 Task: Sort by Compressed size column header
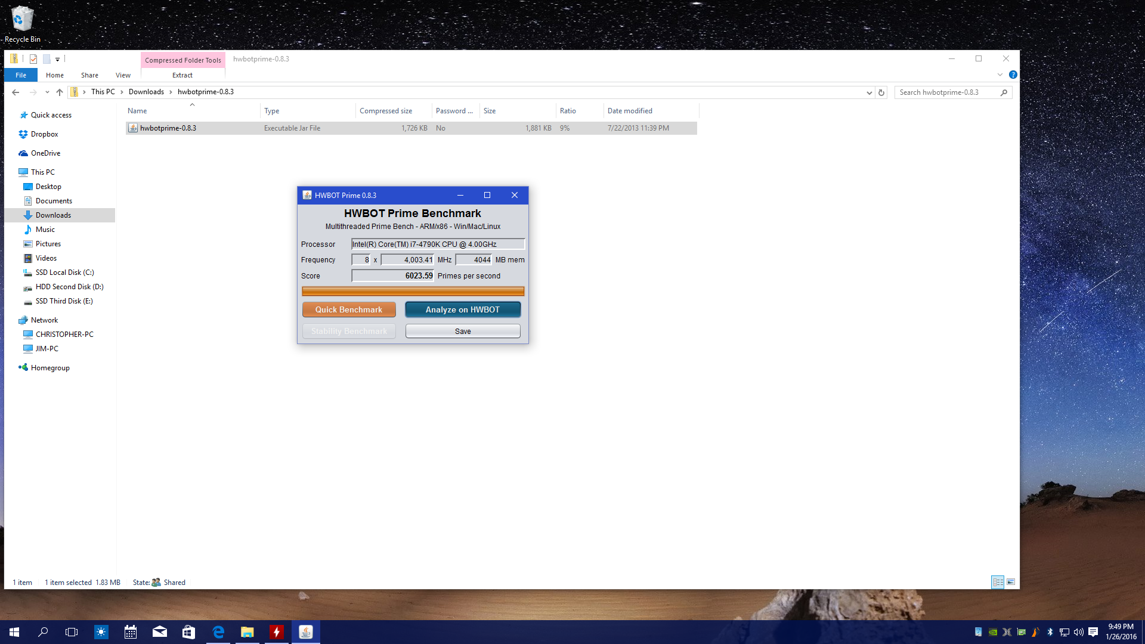pyautogui.click(x=394, y=111)
